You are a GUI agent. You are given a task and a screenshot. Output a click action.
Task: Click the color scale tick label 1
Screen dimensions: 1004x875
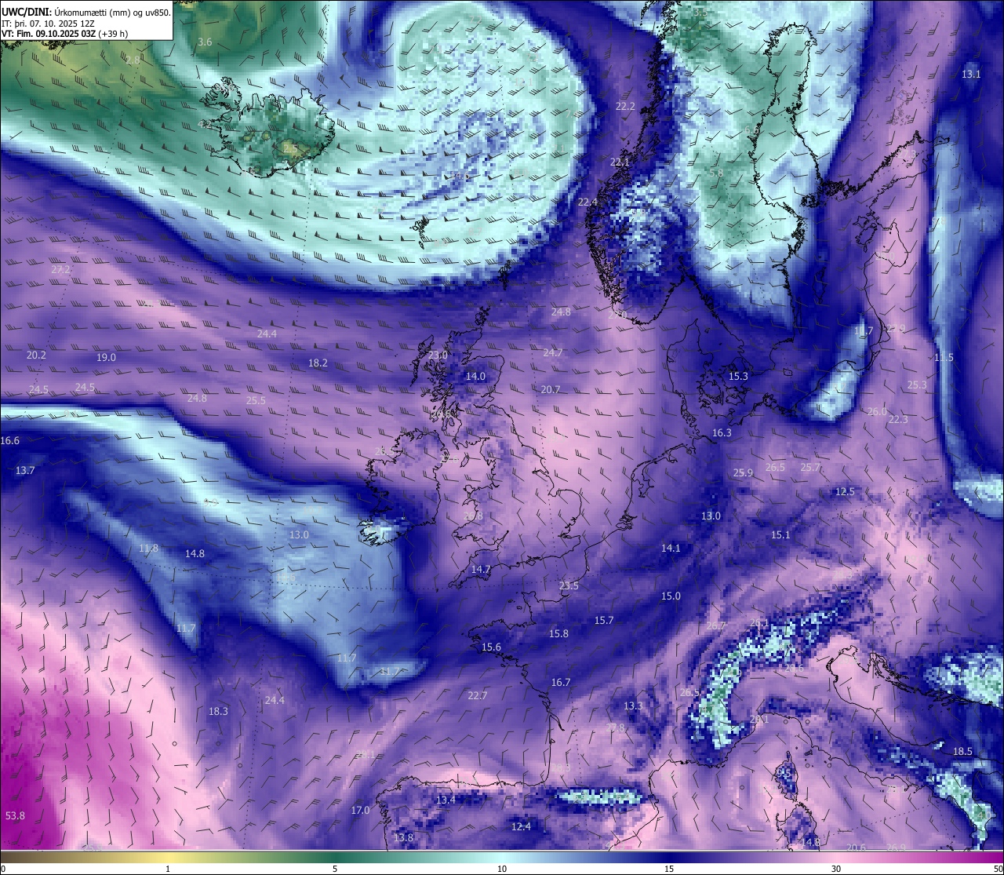168,868
